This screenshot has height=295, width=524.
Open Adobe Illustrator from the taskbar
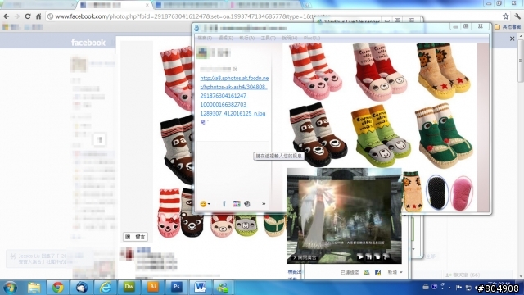[153, 287]
